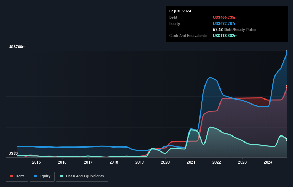The width and height of the screenshot is (293, 187).
Task: Click the 2020 x-axis label
Action: (165, 162)
